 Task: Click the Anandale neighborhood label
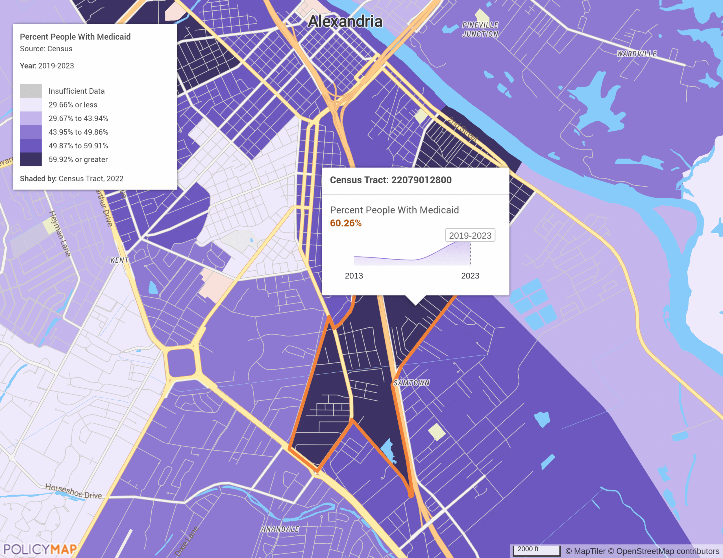click(280, 529)
